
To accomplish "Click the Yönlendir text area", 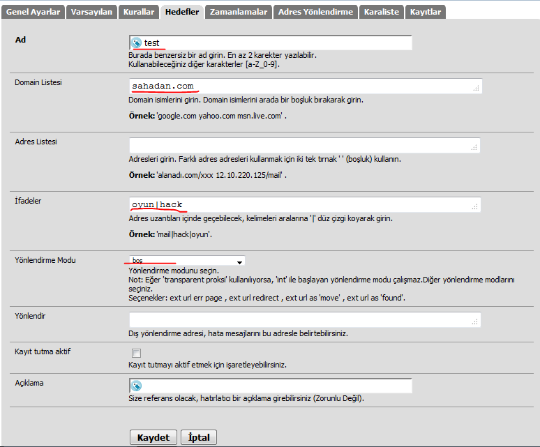I will [x=305, y=319].
